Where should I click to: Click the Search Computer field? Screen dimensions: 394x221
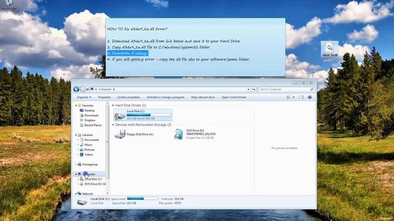click(x=286, y=89)
